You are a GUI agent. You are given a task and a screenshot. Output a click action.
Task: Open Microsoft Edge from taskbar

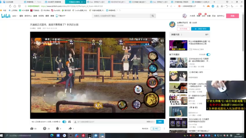coord(52,136)
